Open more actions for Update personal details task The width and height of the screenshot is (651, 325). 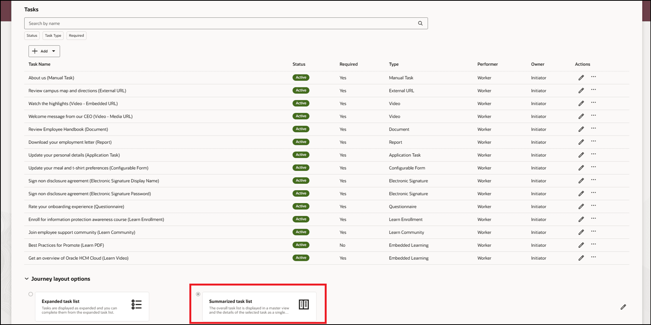pos(594,155)
